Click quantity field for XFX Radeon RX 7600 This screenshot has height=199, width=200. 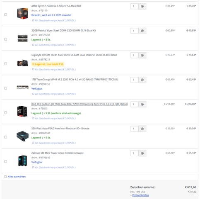pyautogui.click(x=134, y=104)
